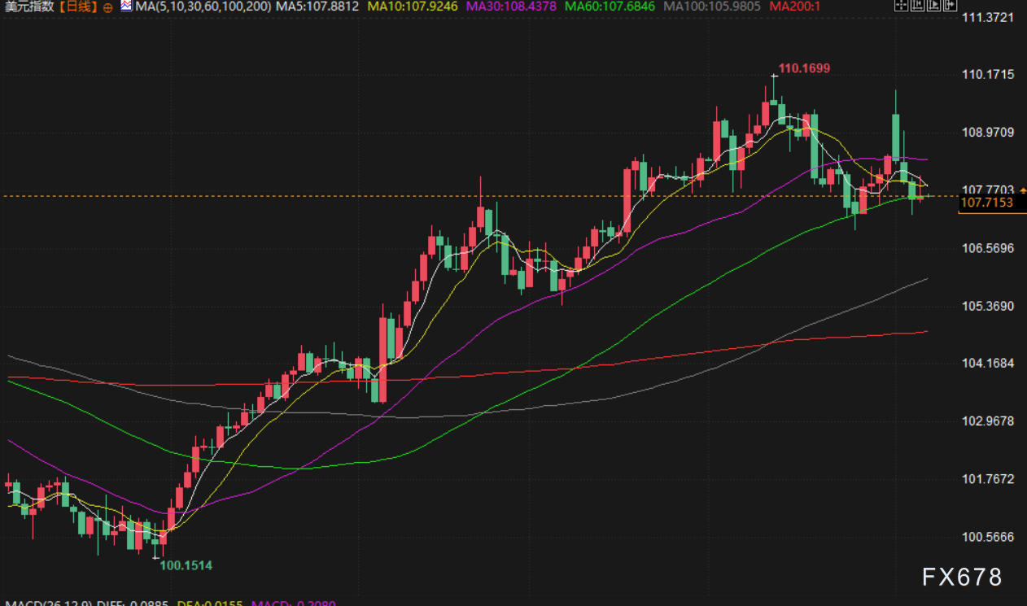The height and width of the screenshot is (606, 1027).
Task: Click the third top-right toolbar icon with play arrow
Action: (935, 7)
